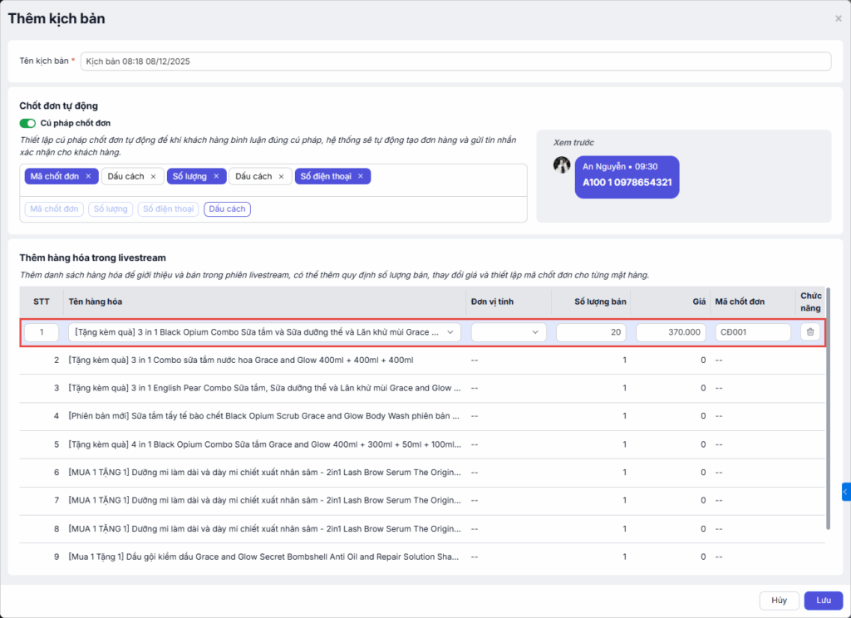Viewport: 851px width, 618px height.
Task: Click the 'Hủy' cancel button
Action: click(x=779, y=601)
